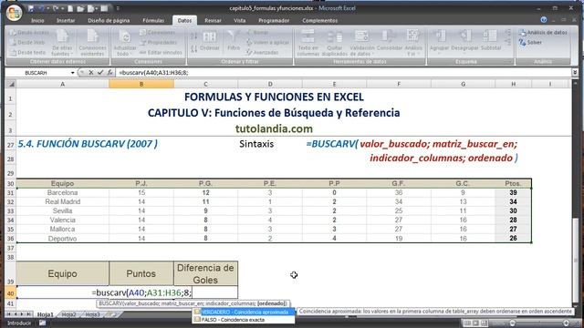Expand the formula bar chevron
This screenshot has width=584, height=328.
tap(575, 73)
